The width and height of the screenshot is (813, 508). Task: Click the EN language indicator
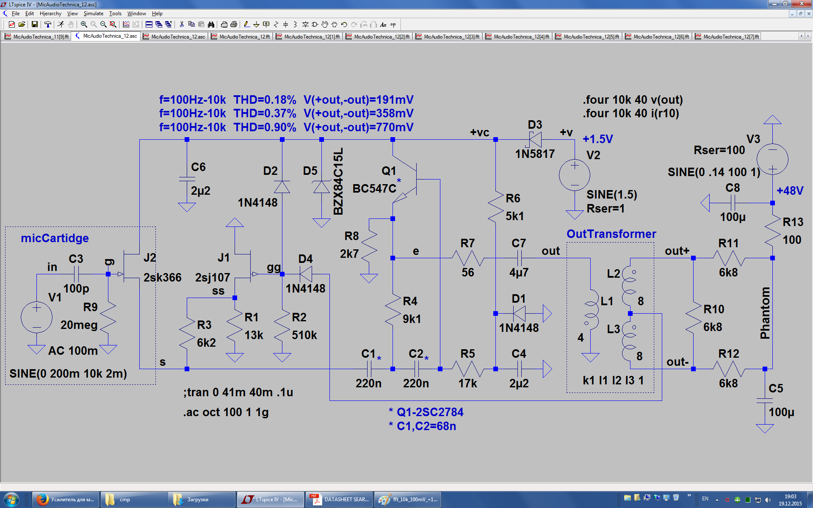705,499
